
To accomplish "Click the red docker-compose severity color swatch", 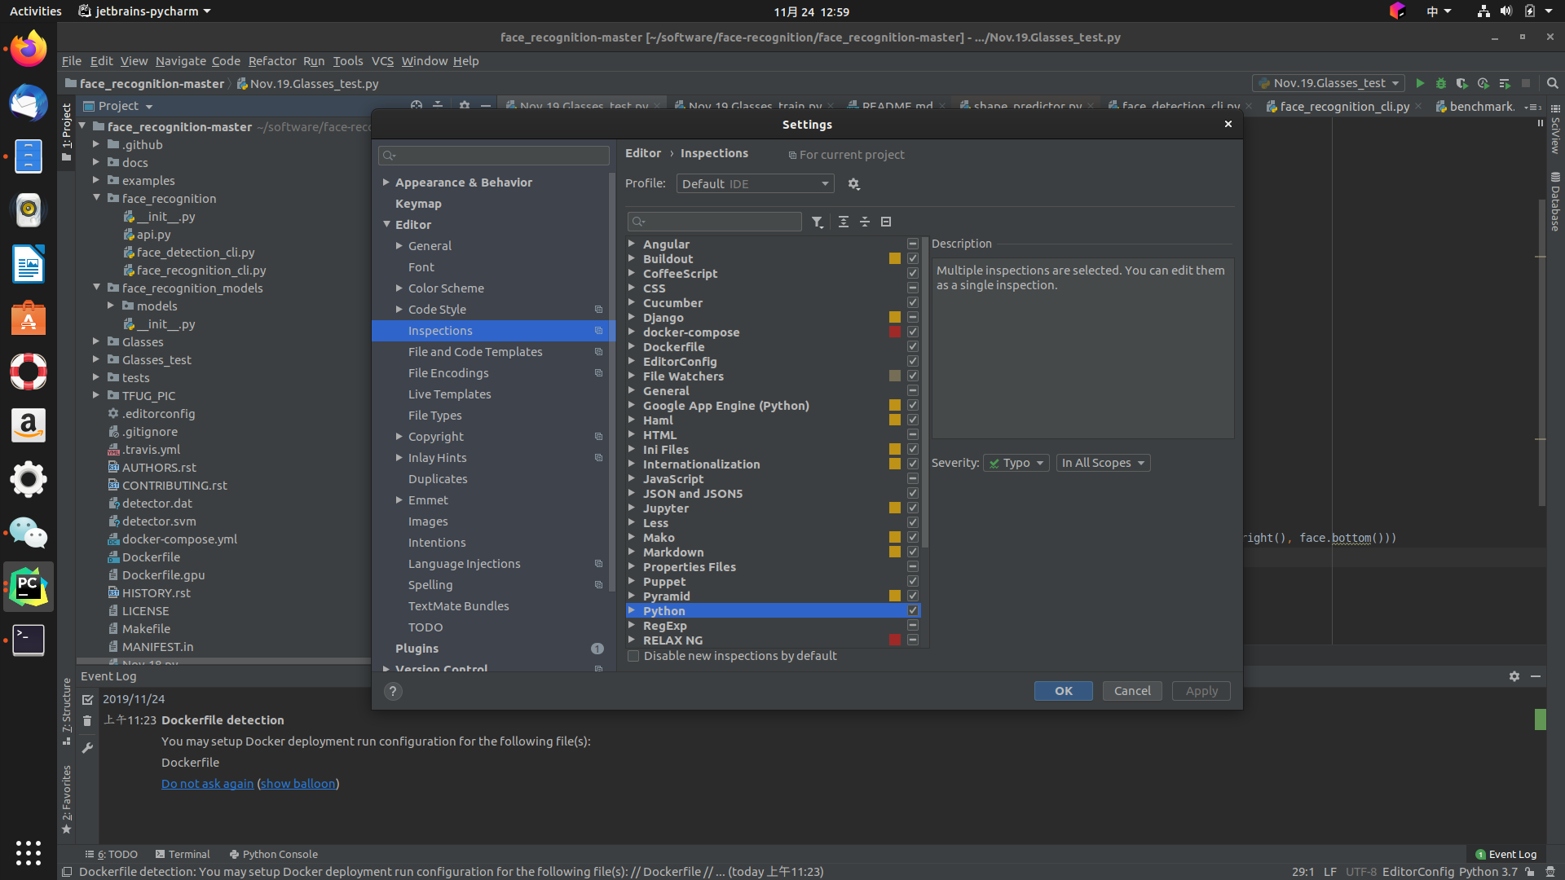I will (895, 332).
